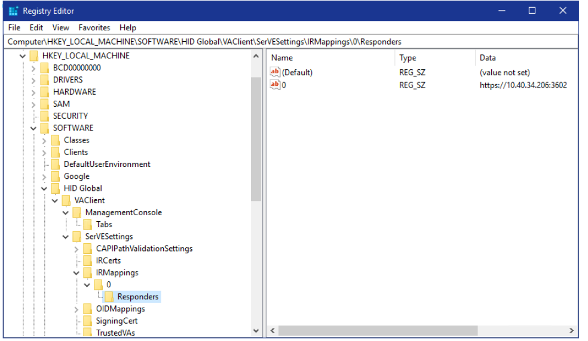Select the HID Global folder icon
Screen dimensions: 588x341
coord(56,188)
